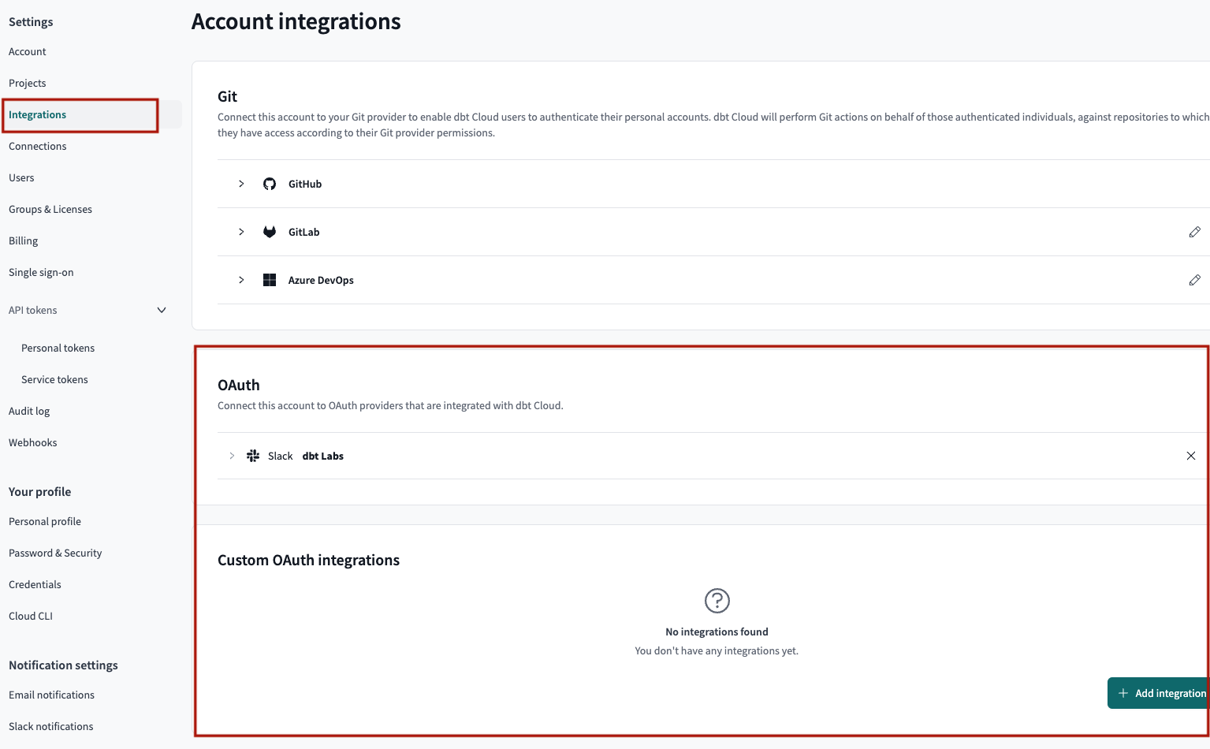The height and width of the screenshot is (749, 1210).
Task: Expand the GitHub integration row
Action: 241,183
